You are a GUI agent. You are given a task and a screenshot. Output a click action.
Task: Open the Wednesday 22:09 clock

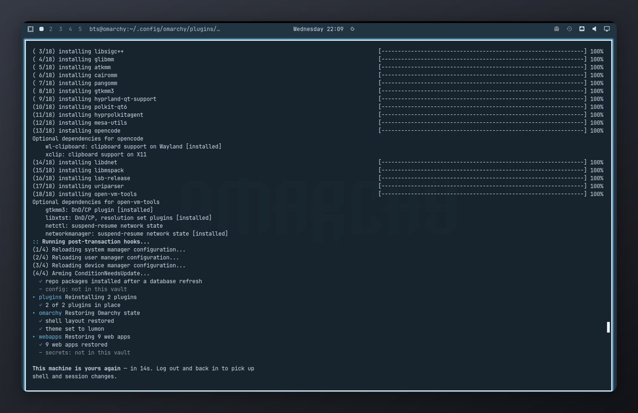[x=318, y=29]
